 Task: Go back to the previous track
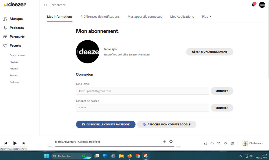(6, 143)
